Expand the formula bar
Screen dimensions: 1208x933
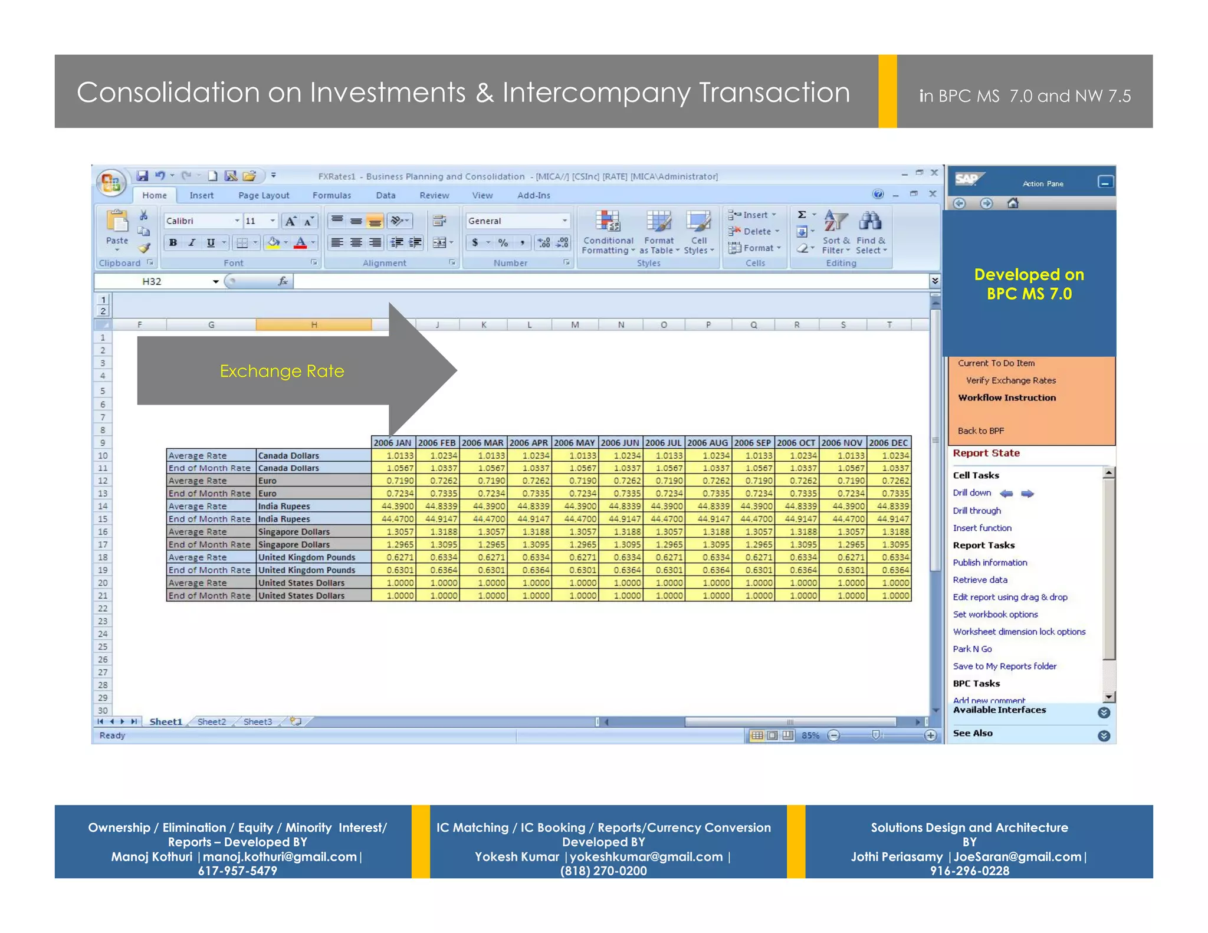coord(934,281)
